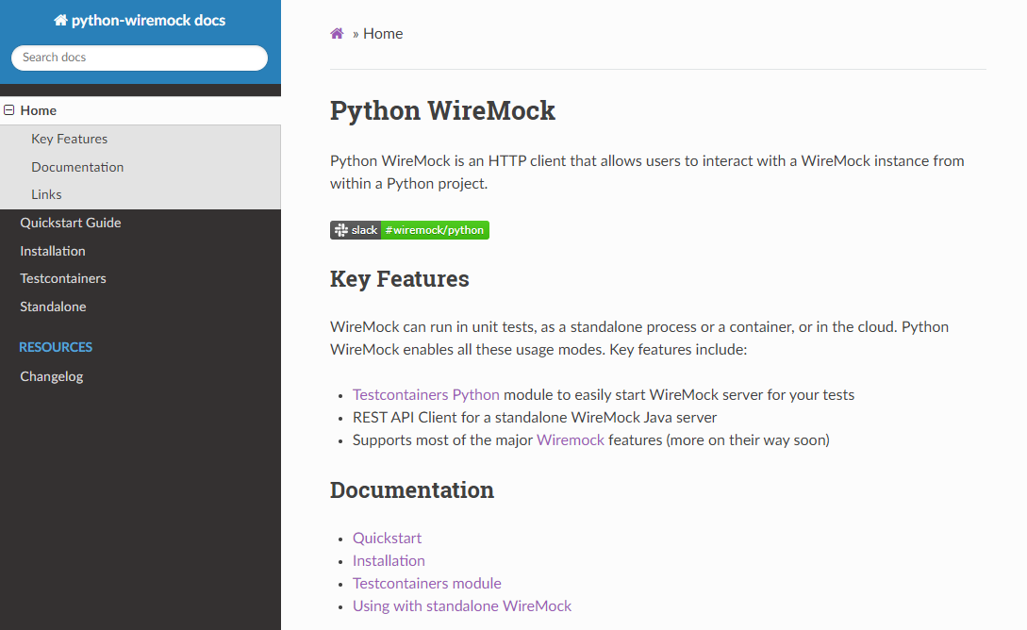Click the Python WireMock page heading
This screenshot has width=1027, height=630.
(x=442, y=110)
